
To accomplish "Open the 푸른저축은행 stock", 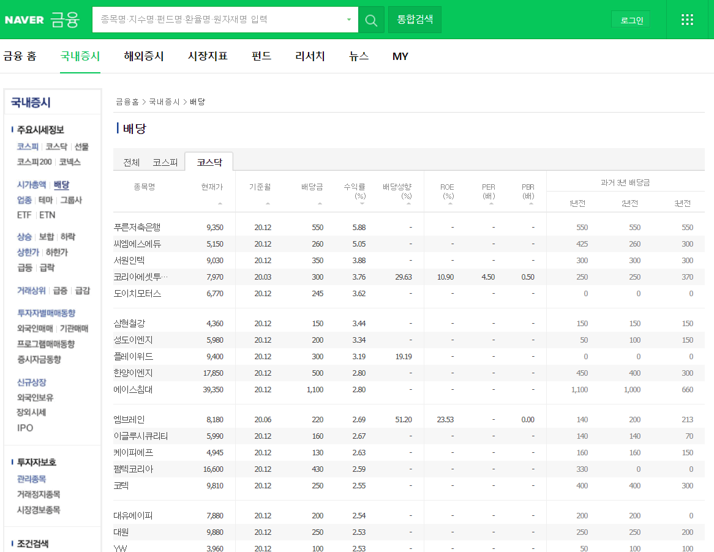I will tap(137, 227).
